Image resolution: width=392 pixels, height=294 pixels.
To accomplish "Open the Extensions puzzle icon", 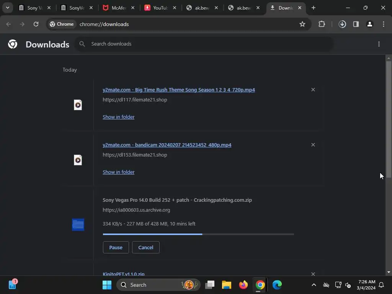I will pyautogui.click(x=322, y=24).
